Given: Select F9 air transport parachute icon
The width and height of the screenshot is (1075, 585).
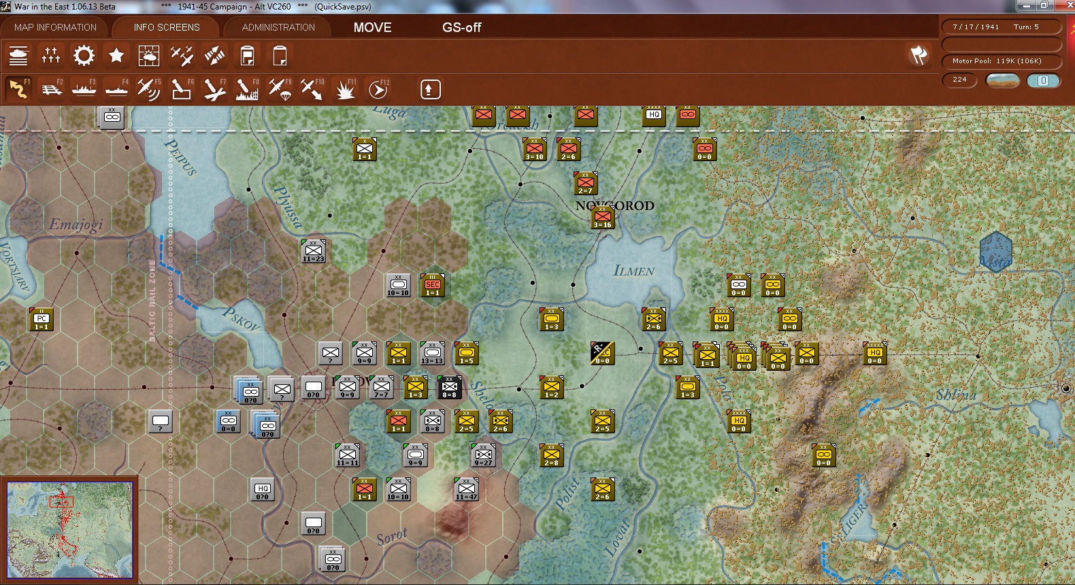Looking at the screenshot, I should click(280, 89).
